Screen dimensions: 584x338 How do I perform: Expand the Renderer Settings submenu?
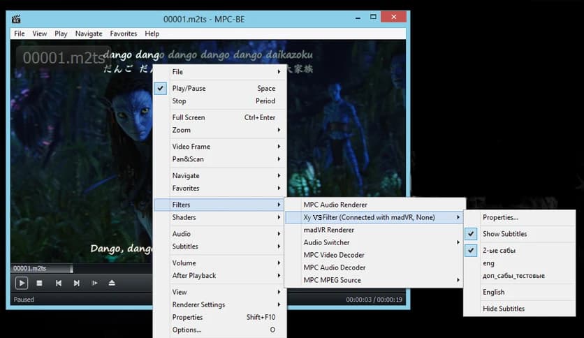[x=220, y=304]
